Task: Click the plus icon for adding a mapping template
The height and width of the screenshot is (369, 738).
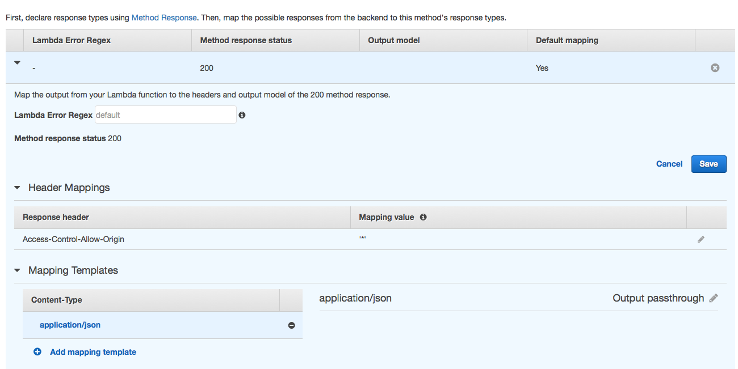Action: tap(37, 352)
